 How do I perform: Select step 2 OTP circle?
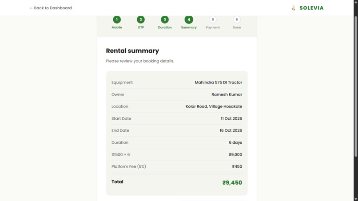[x=141, y=20]
